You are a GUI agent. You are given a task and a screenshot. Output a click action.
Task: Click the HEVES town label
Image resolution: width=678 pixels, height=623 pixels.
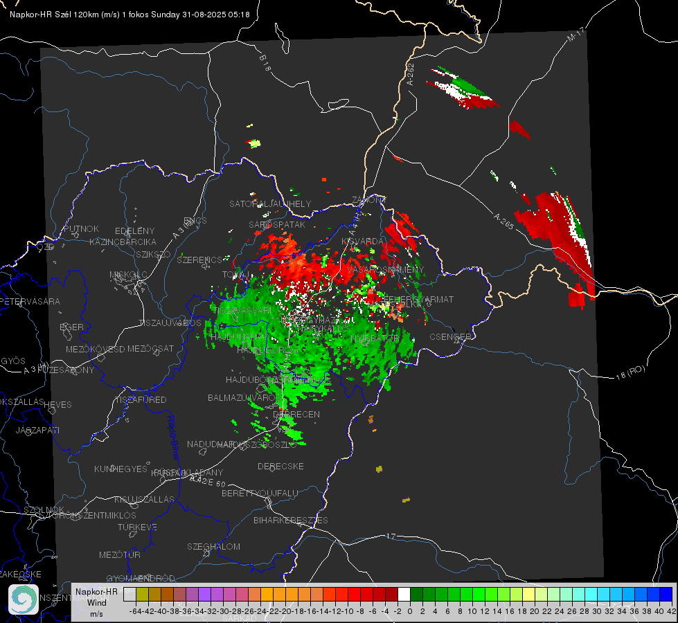tap(58, 405)
